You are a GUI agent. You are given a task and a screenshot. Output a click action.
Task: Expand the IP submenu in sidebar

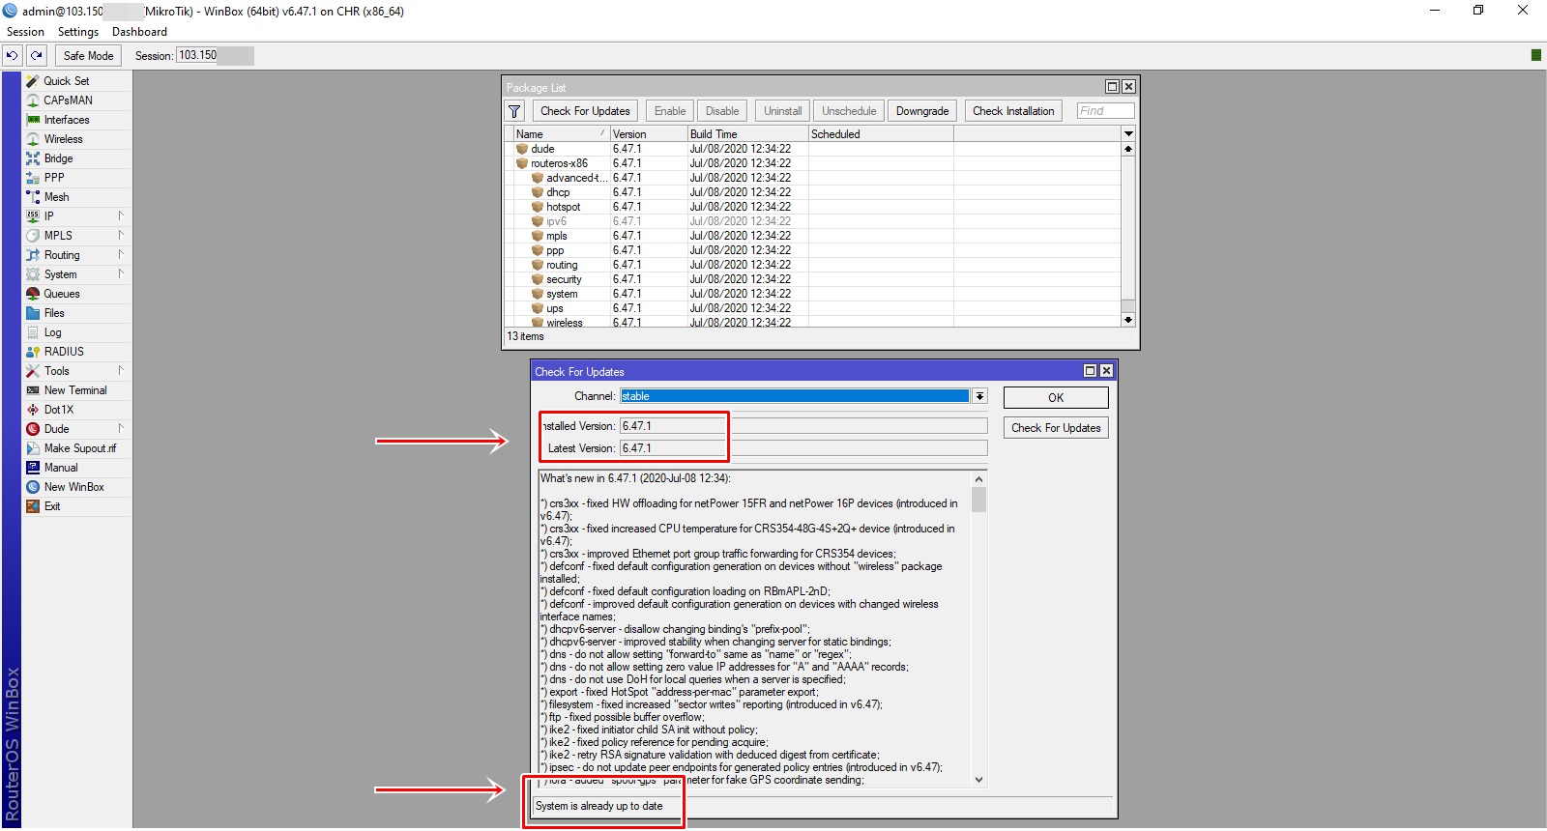[48, 216]
